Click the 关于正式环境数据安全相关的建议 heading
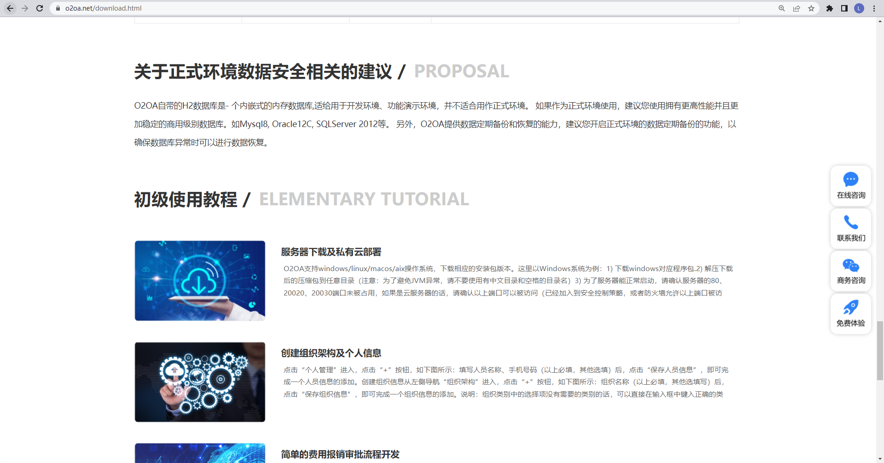This screenshot has height=463, width=884. pyautogui.click(x=263, y=72)
